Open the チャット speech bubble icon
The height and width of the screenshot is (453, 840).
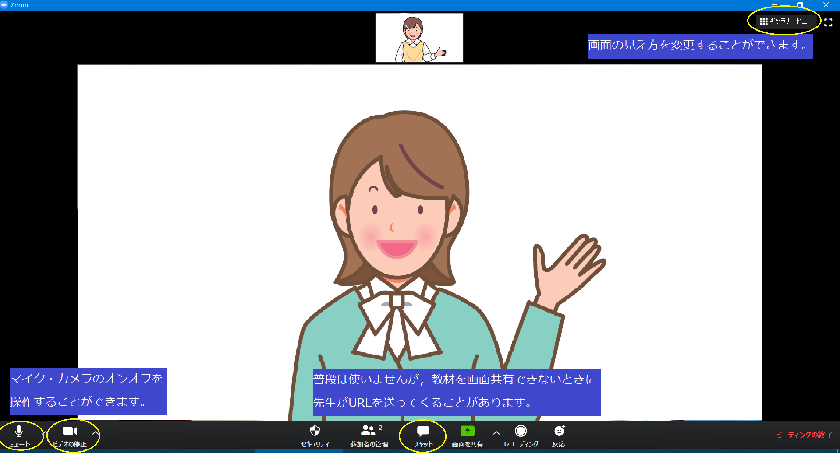point(423,435)
